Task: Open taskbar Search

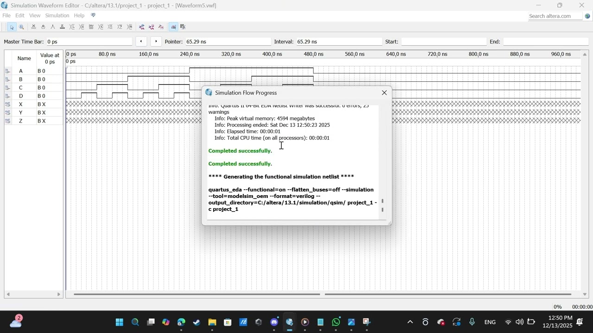Action: tap(135, 322)
